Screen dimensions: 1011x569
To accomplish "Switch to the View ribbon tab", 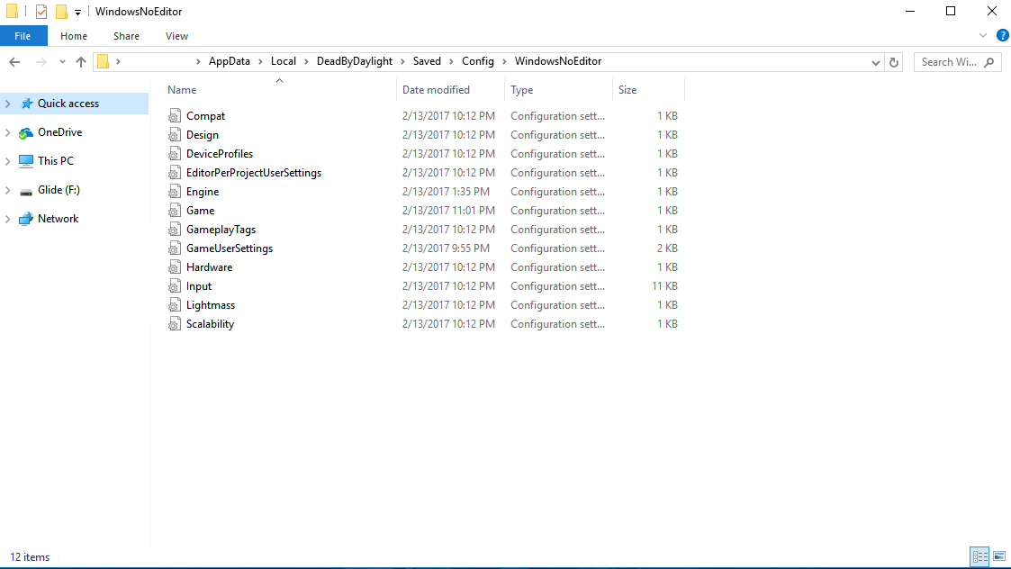I will 176,36.
